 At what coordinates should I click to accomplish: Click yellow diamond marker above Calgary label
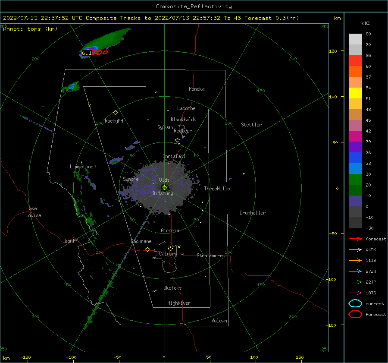coord(170,249)
